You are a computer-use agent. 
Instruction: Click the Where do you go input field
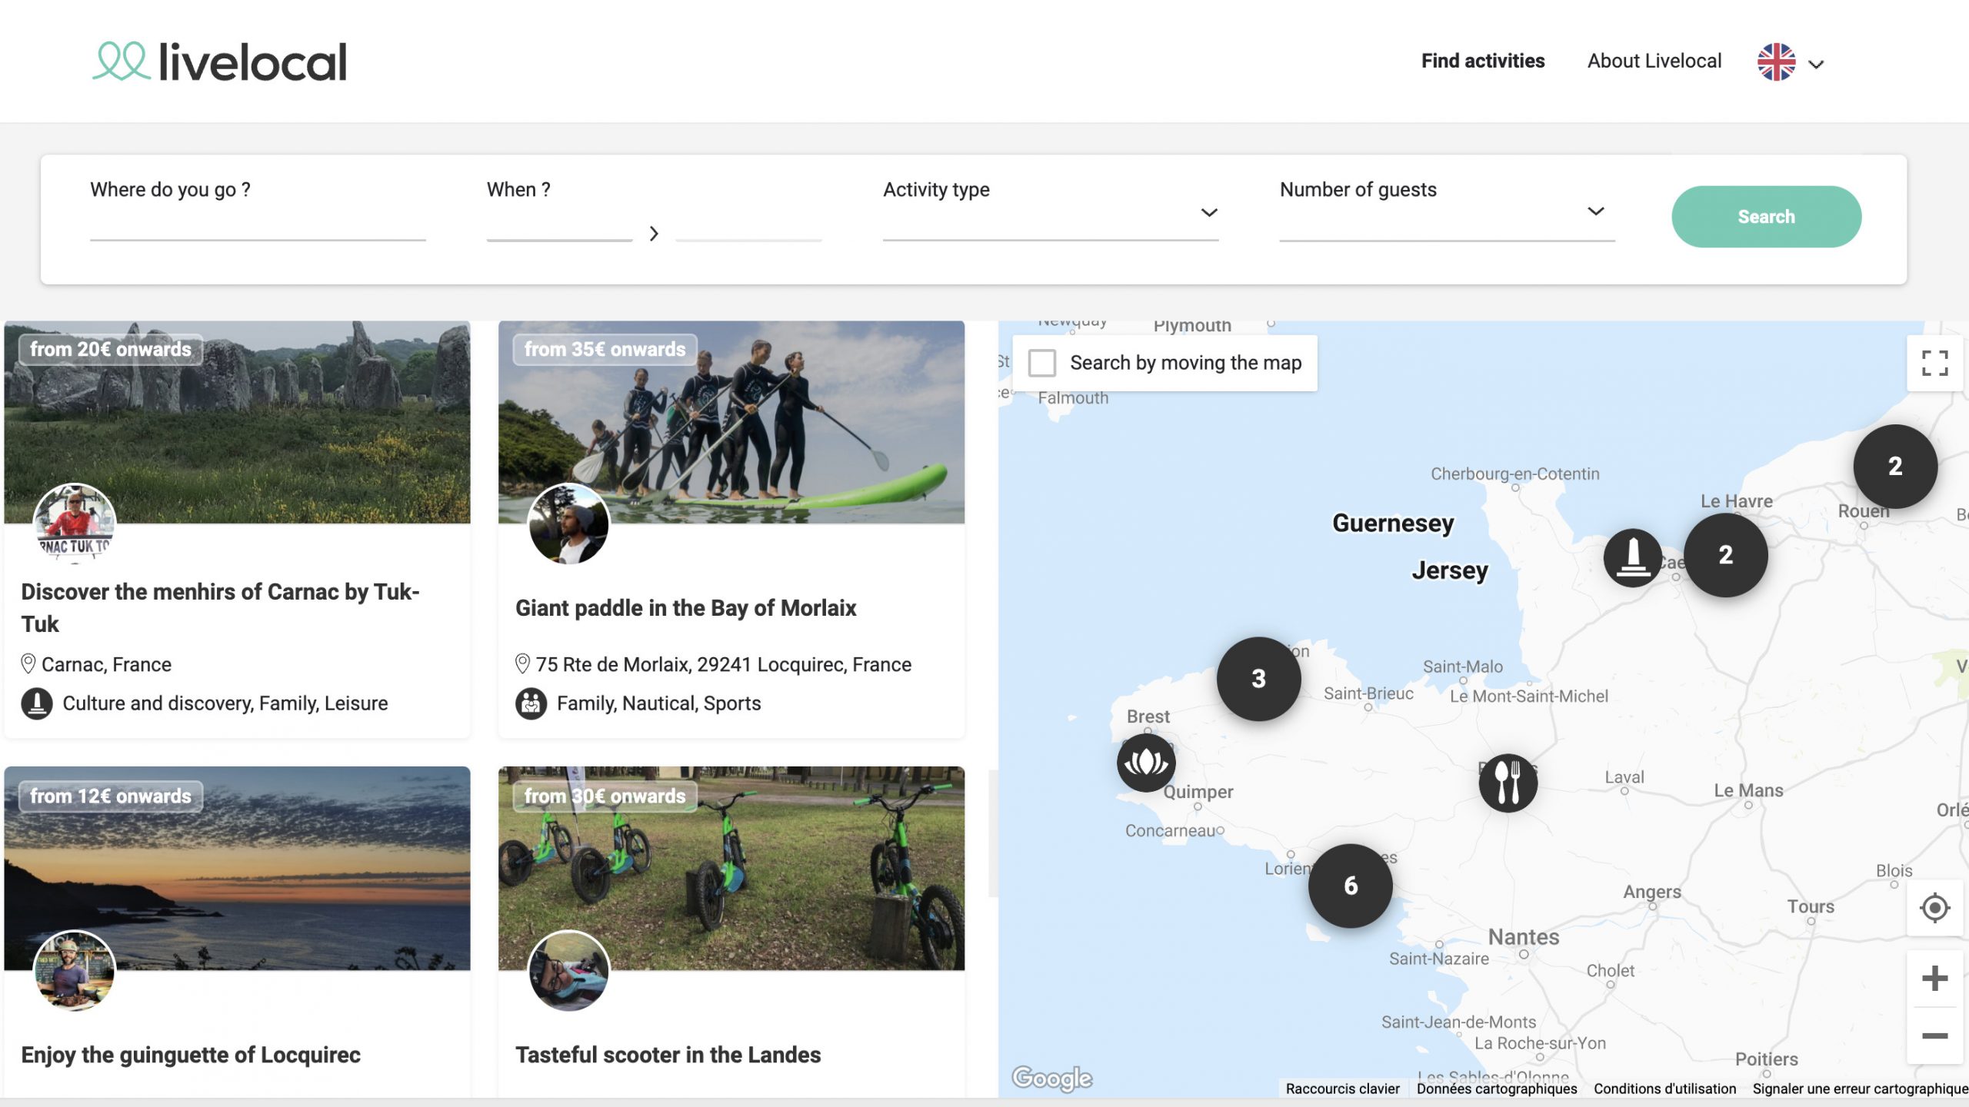coord(258,224)
